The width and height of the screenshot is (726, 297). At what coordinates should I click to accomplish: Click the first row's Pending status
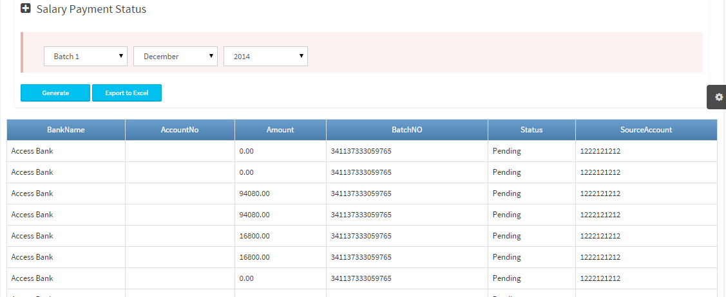[x=506, y=151]
